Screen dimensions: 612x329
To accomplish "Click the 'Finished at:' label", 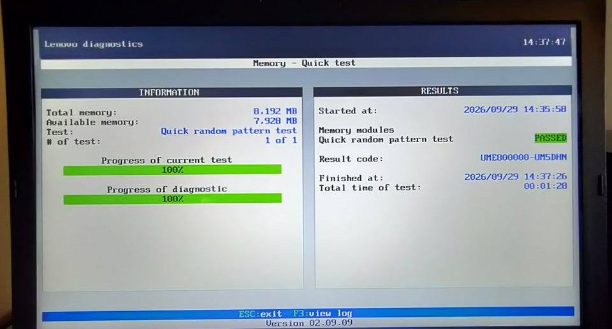I will (x=351, y=178).
